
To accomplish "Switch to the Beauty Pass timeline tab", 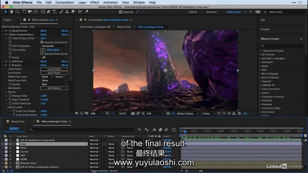I will pyautogui.click(x=18, y=122).
